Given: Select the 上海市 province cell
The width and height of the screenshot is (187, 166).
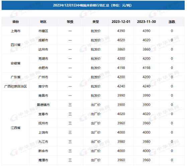Looking at the screenshot, I should coord(15,31).
